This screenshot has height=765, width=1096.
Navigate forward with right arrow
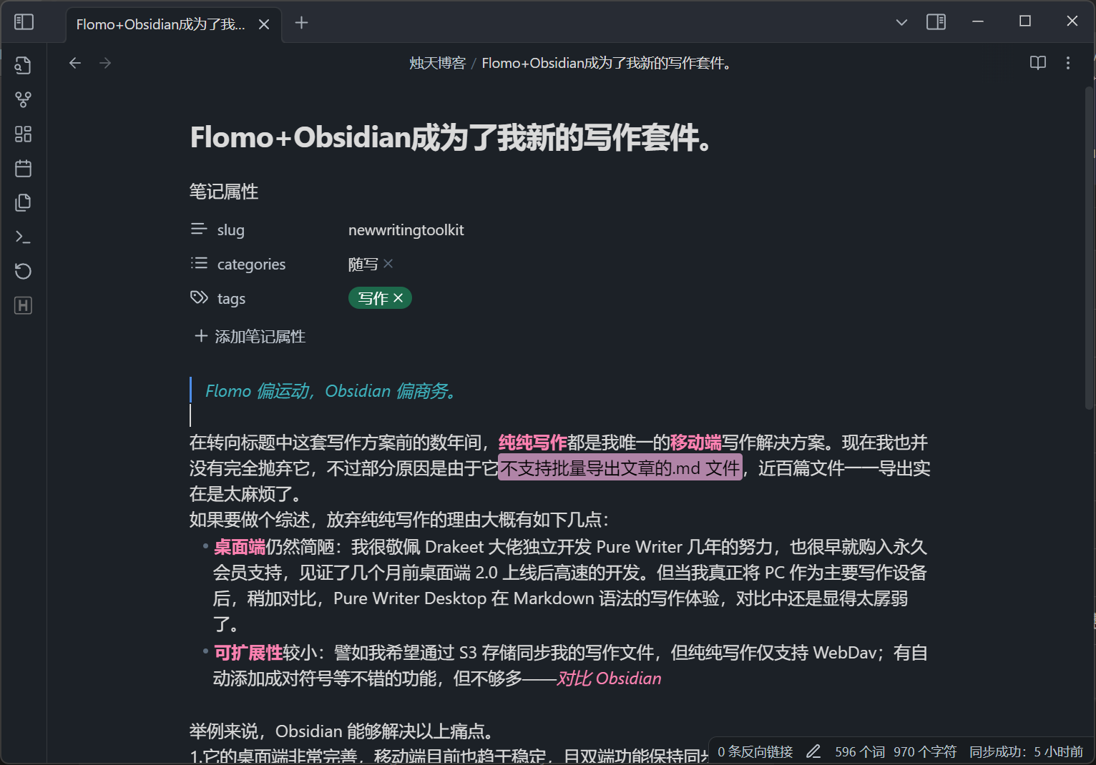click(105, 63)
